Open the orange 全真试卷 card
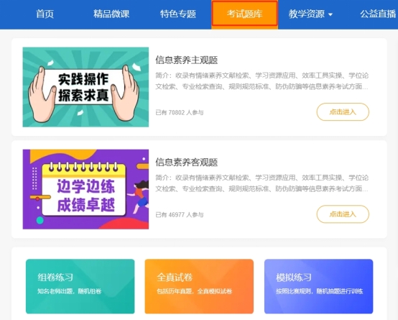 pos(199,286)
